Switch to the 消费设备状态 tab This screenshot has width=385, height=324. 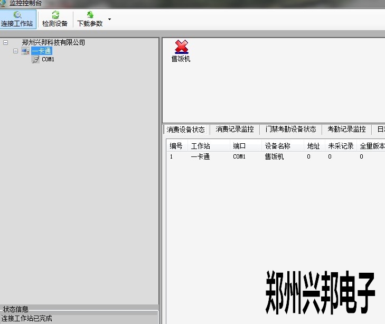click(x=185, y=129)
